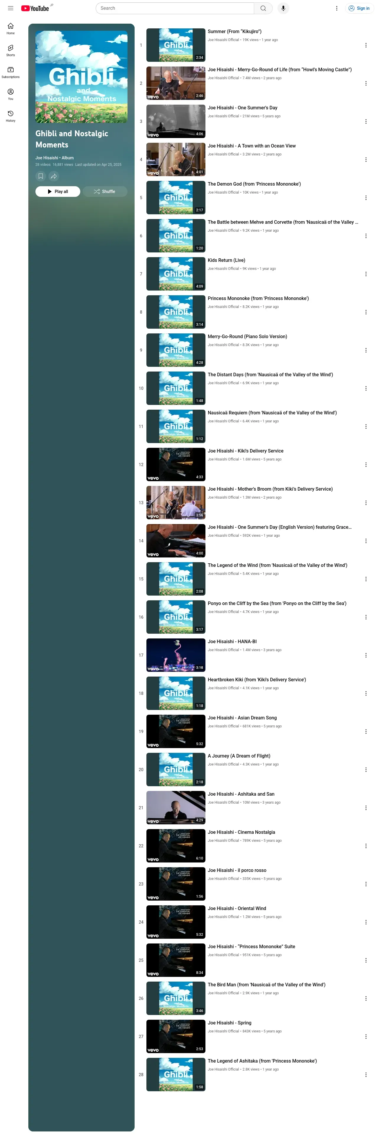Open action menu for il porco rosso
This screenshot has width=379, height=1148.
(x=366, y=884)
